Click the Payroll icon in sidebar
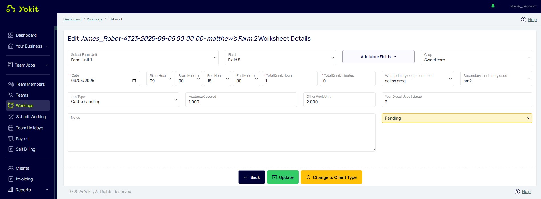 11,139
